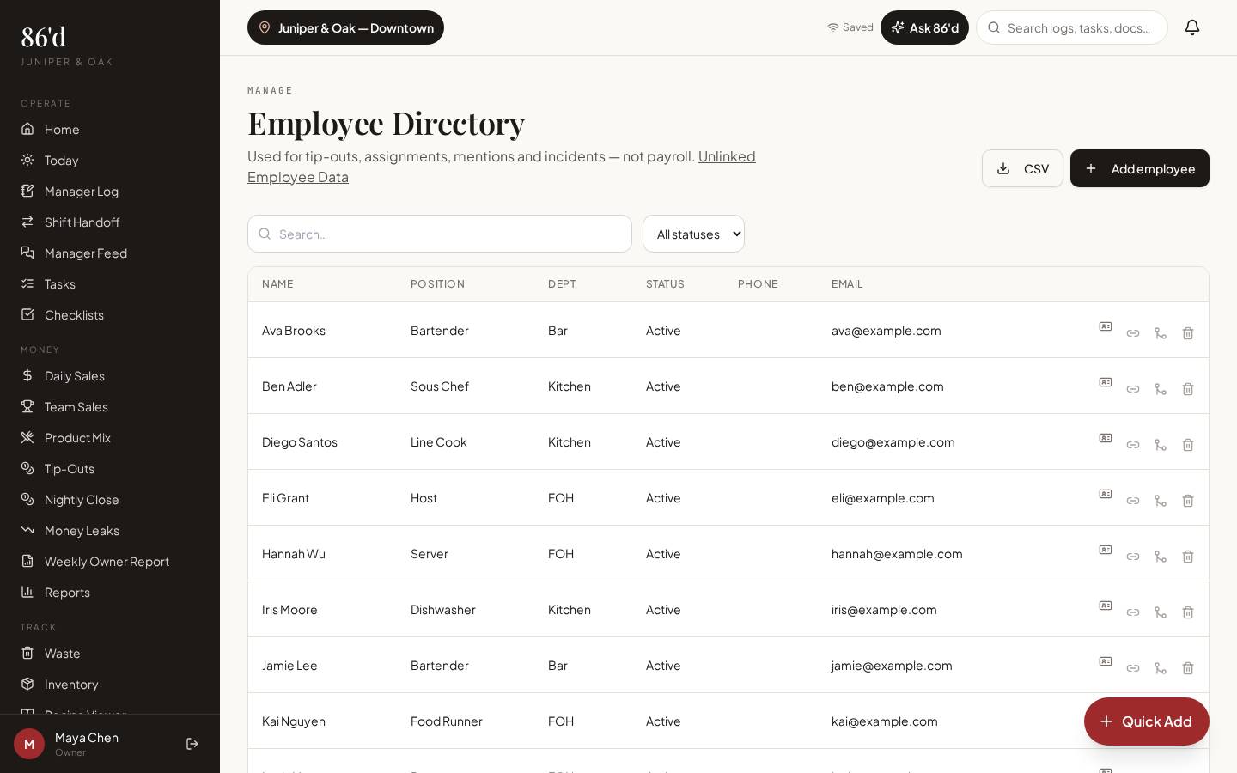Go to Home in the sidebar
1237x773 pixels.
pos(110,129)
